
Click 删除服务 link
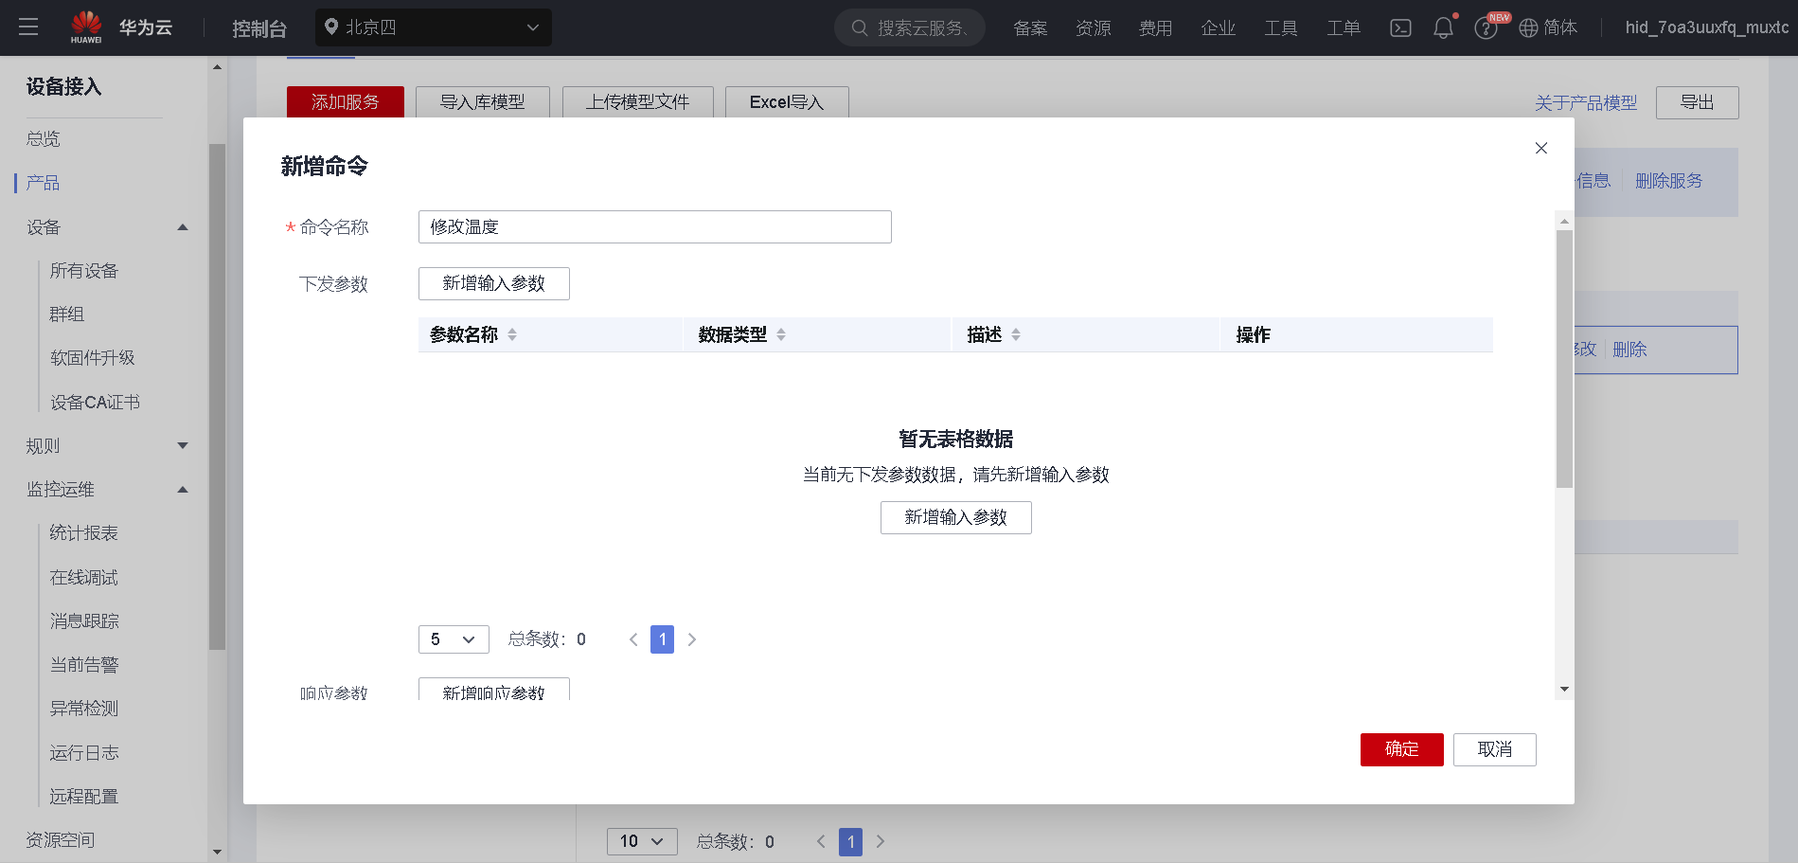tap(1668, 181)
